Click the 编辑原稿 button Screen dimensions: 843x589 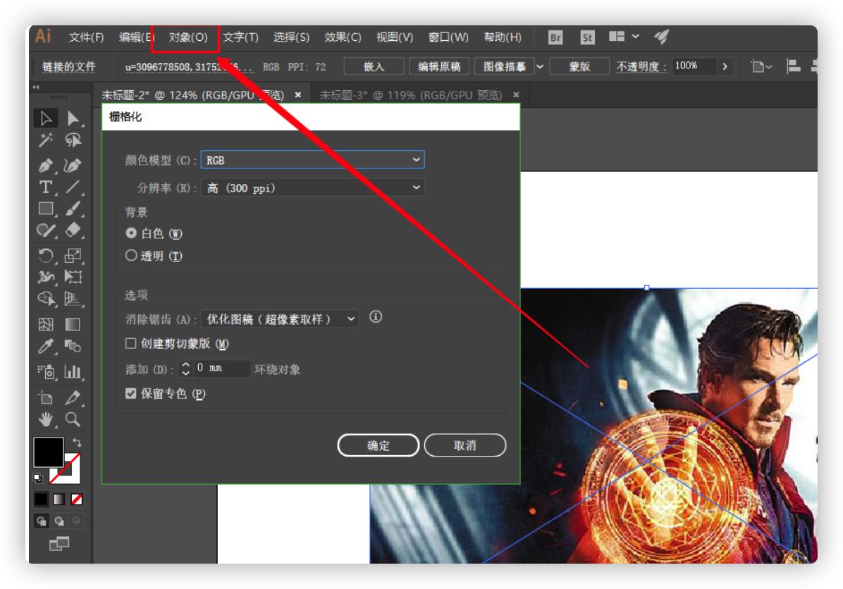(439, 67)
